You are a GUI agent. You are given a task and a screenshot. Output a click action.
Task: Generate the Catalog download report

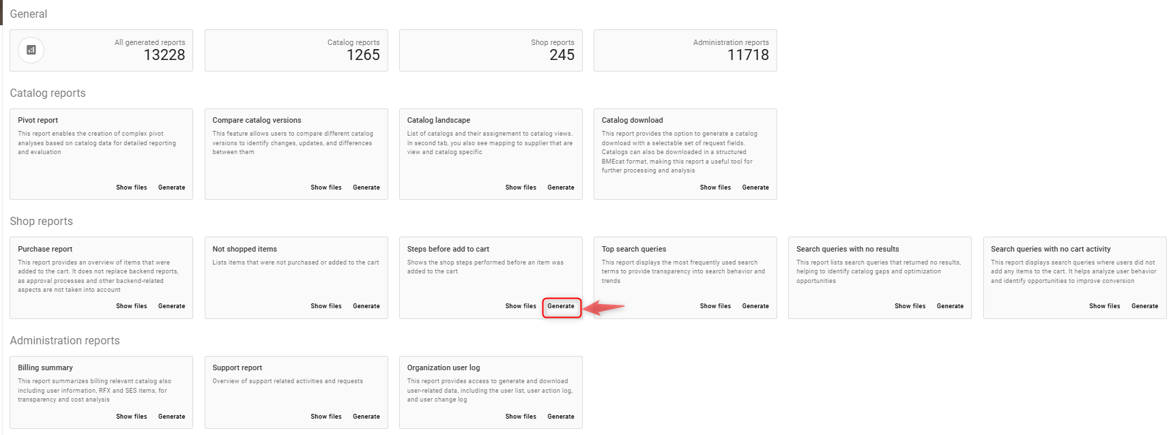(x=755, y=187)
